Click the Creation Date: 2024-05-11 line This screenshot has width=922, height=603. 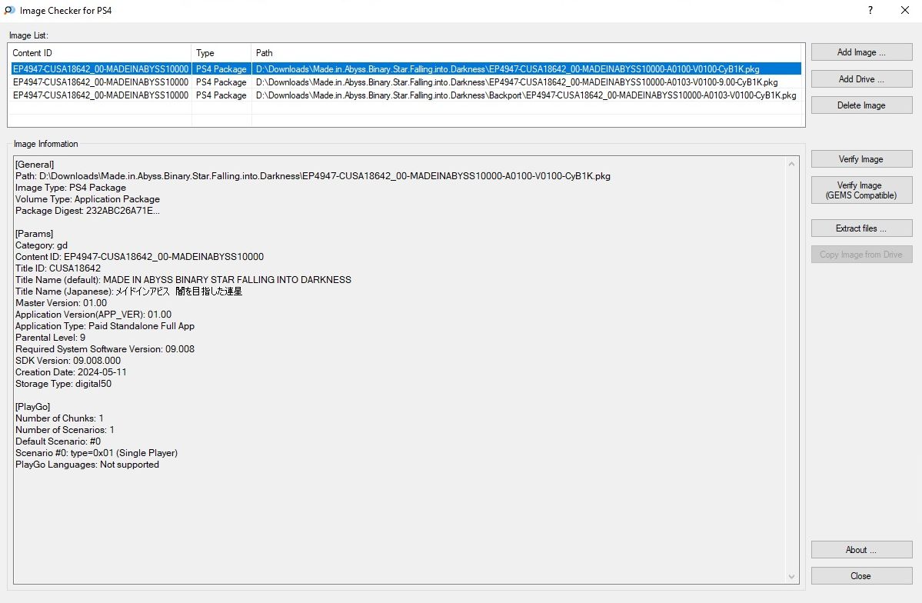(x=72, y=371)
